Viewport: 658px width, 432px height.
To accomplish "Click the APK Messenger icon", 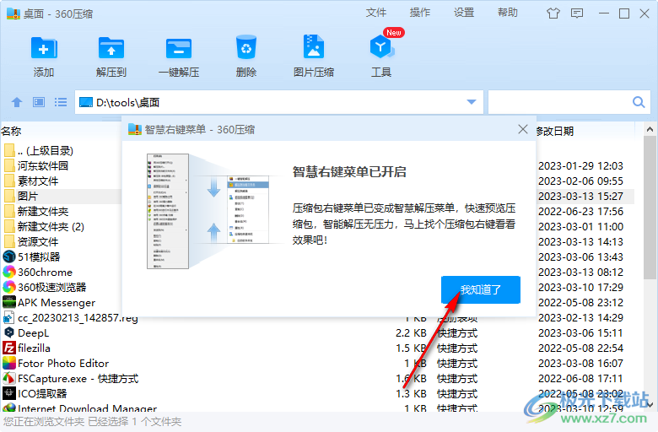I will point(8,302).
